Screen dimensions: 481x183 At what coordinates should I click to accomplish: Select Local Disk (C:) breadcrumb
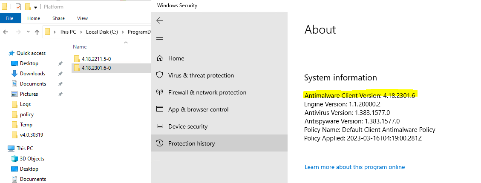102,32
